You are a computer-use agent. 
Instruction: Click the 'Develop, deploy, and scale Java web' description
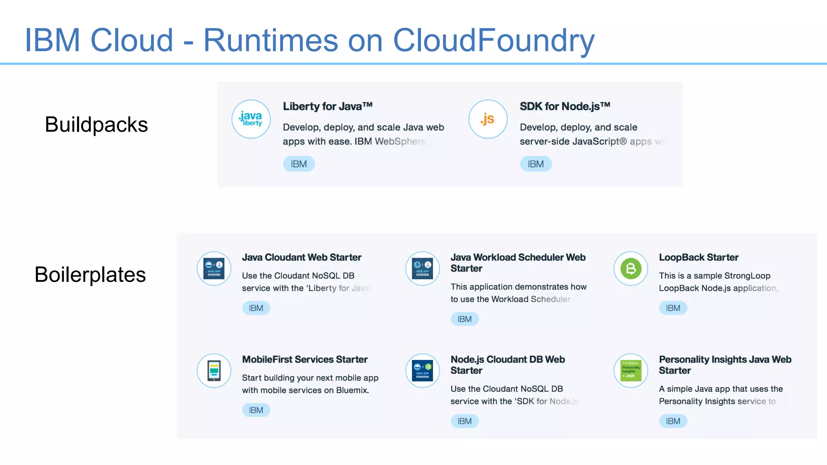coord(363,128)
